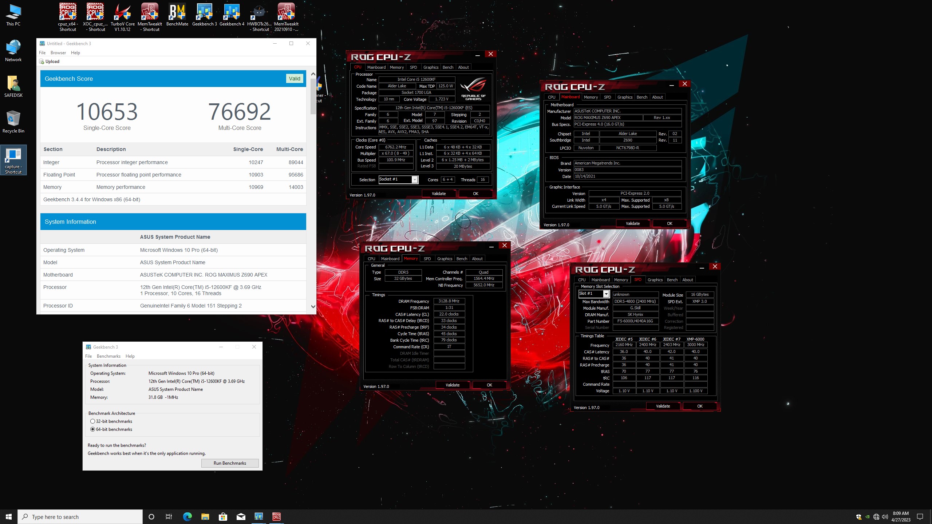Open MemTweakIt 20210910 desktop icon
932x524 pixels.
pos(287,17)
